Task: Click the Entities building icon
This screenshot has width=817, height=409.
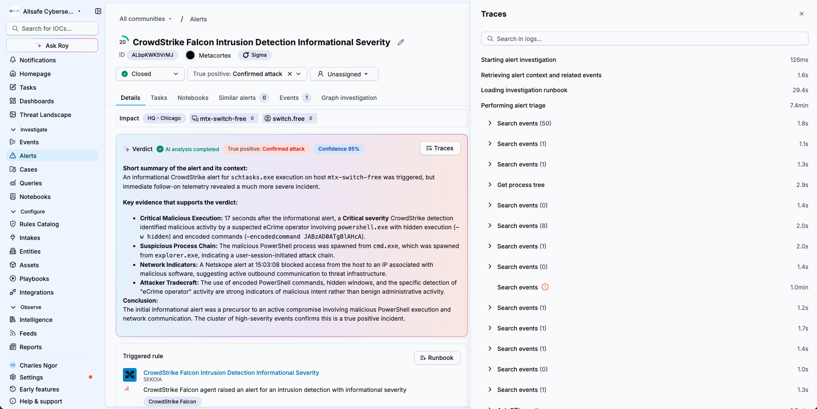Action: (13, 251)
